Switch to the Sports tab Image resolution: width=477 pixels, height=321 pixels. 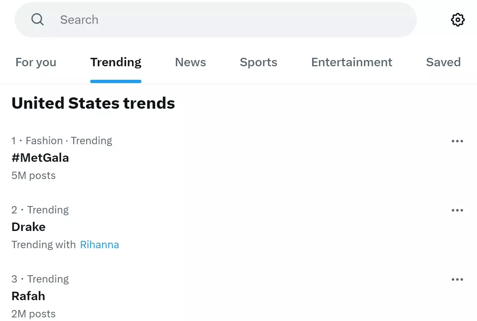coord(258,62)
